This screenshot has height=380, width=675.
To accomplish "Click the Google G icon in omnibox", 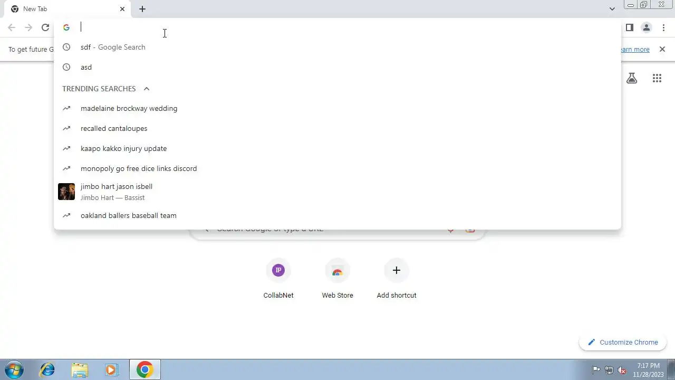I will pos(66,27).
